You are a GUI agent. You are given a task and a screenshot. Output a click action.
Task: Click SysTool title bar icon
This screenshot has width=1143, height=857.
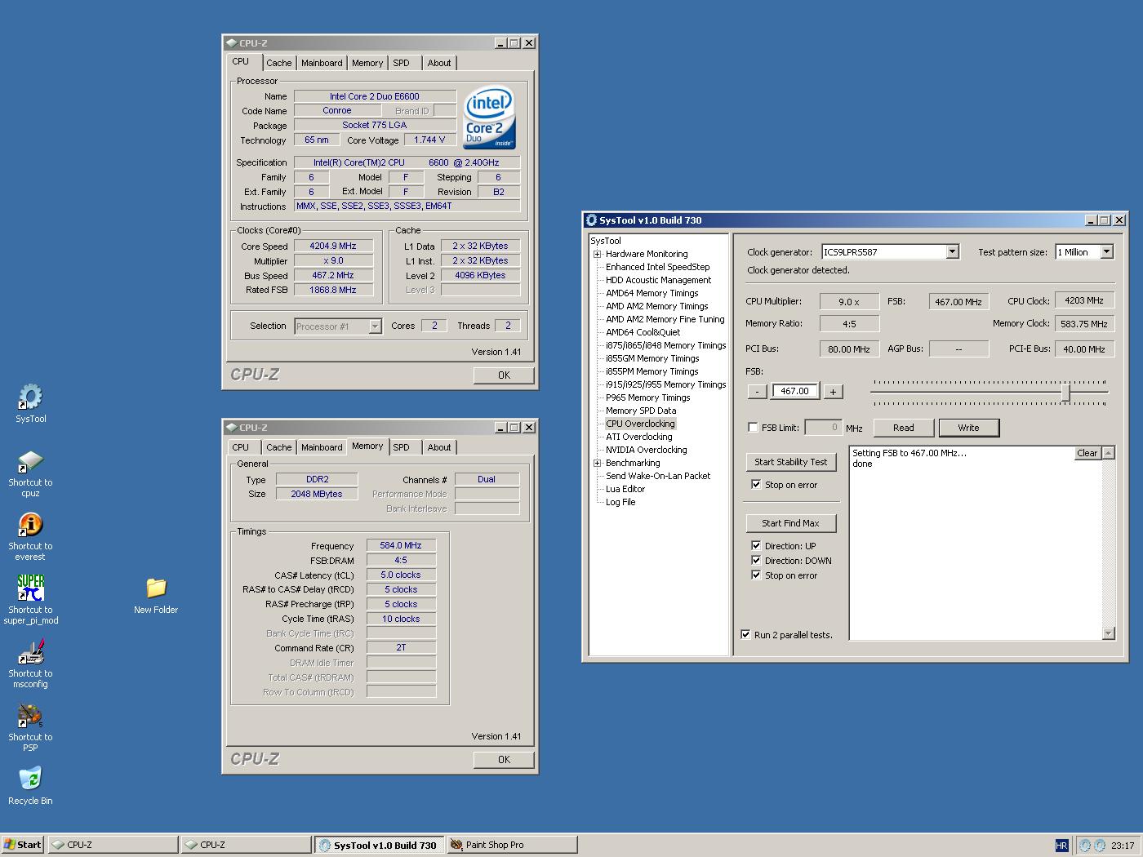[x=591, y=220]
